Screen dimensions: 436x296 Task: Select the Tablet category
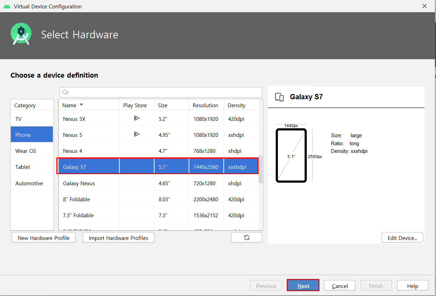[32, 167]
